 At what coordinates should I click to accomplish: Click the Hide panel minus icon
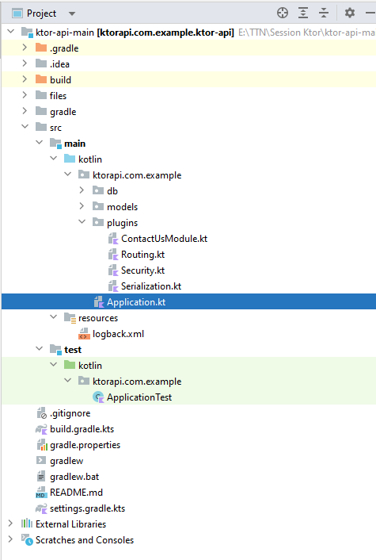click(370, 13)
